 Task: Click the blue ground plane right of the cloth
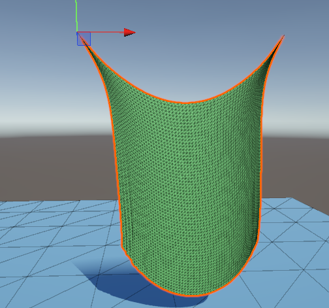point(294,250)
